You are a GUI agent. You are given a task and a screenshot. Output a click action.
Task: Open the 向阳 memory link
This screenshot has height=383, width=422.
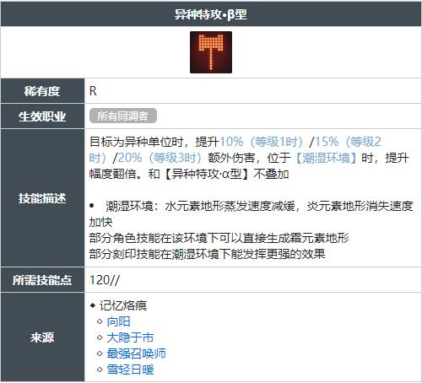click(118, 321)
